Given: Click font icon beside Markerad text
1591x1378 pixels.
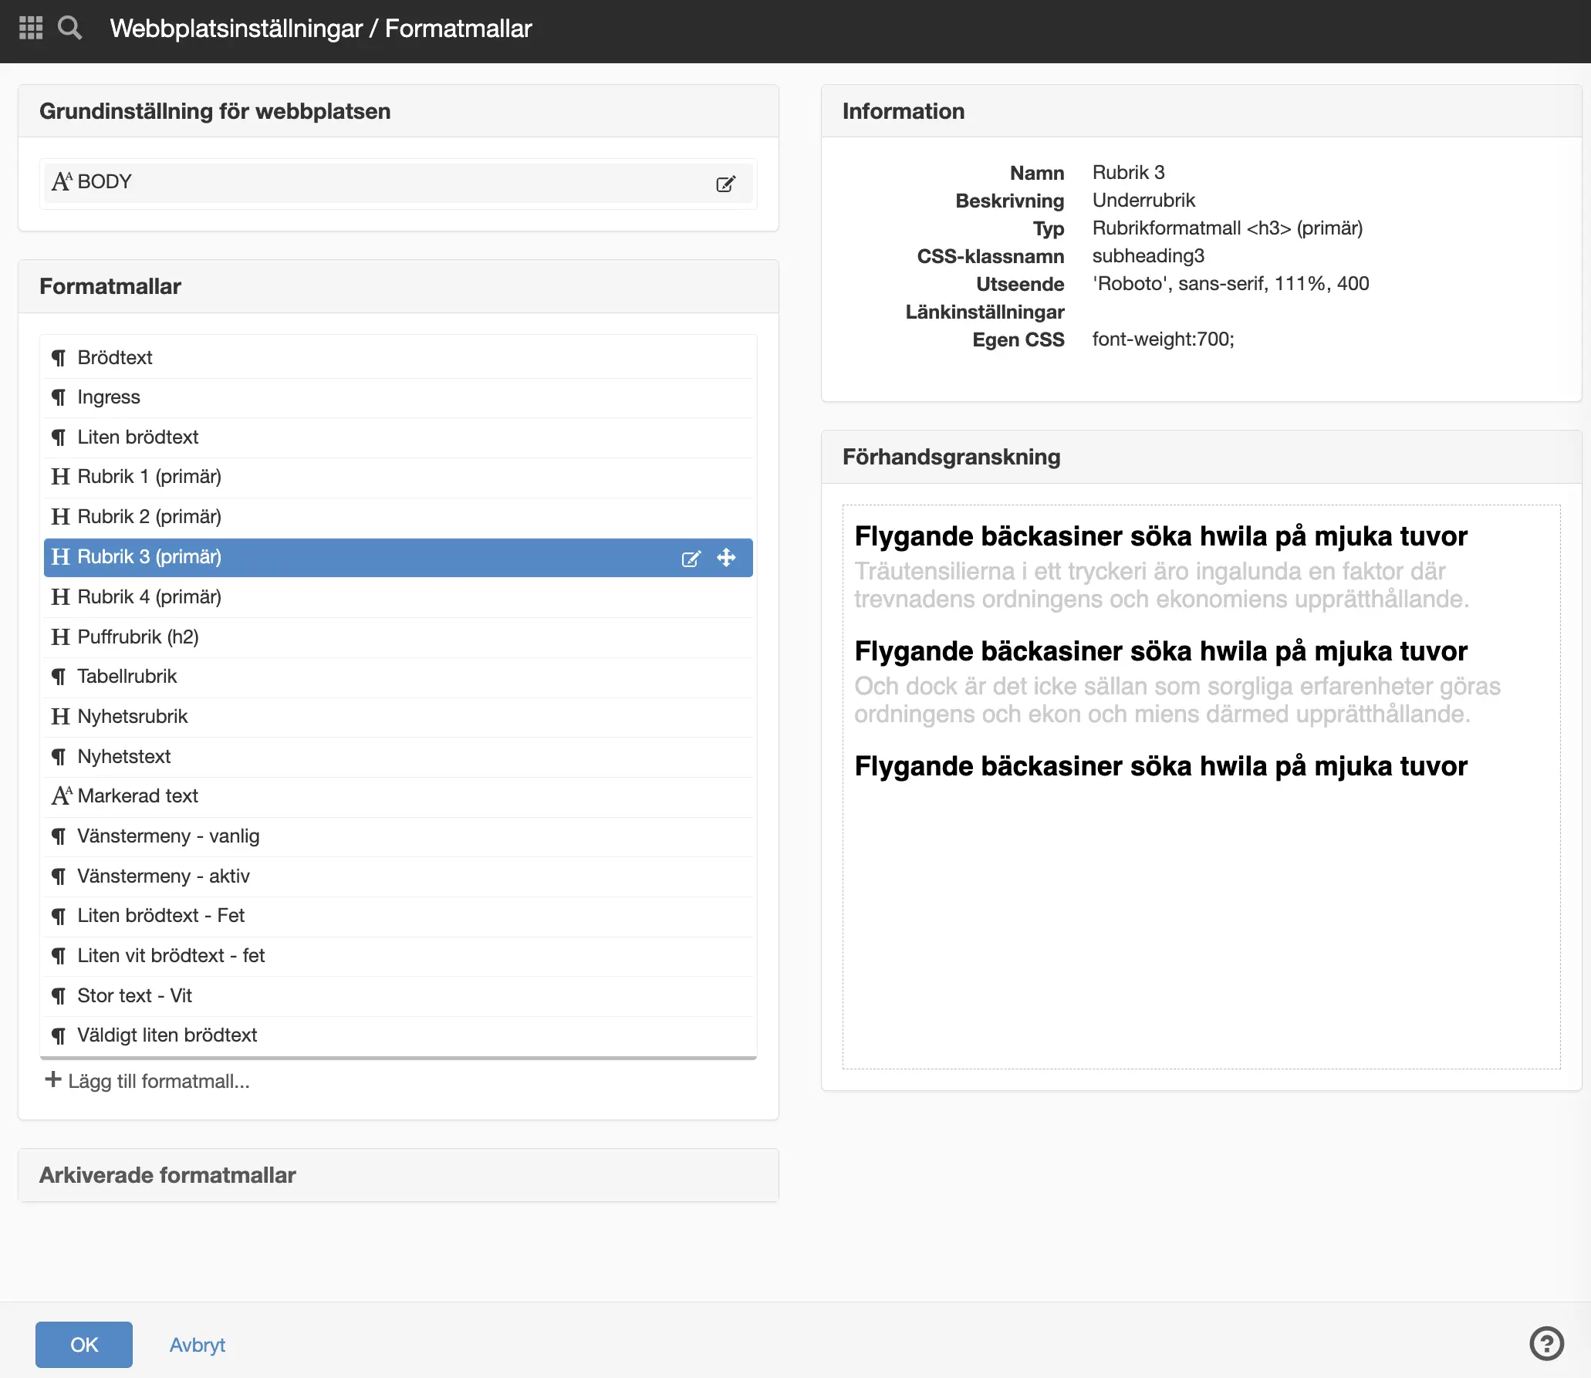Looking at the screenshot, I should point(62,795).
